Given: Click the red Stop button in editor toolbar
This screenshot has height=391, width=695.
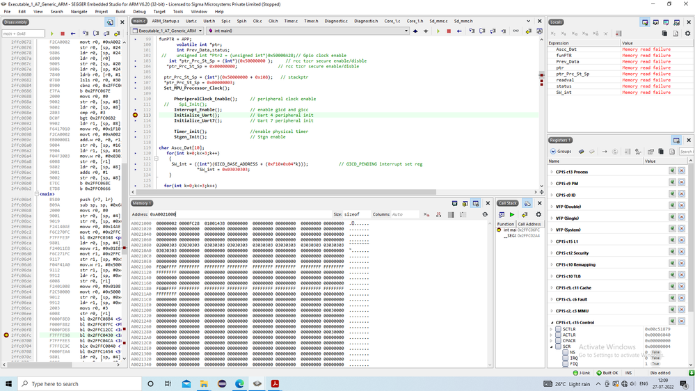Looking at the screenshot, I should click(x=449, y=31).
